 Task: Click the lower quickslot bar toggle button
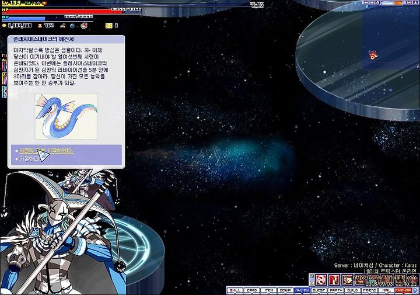click(311, 283)
